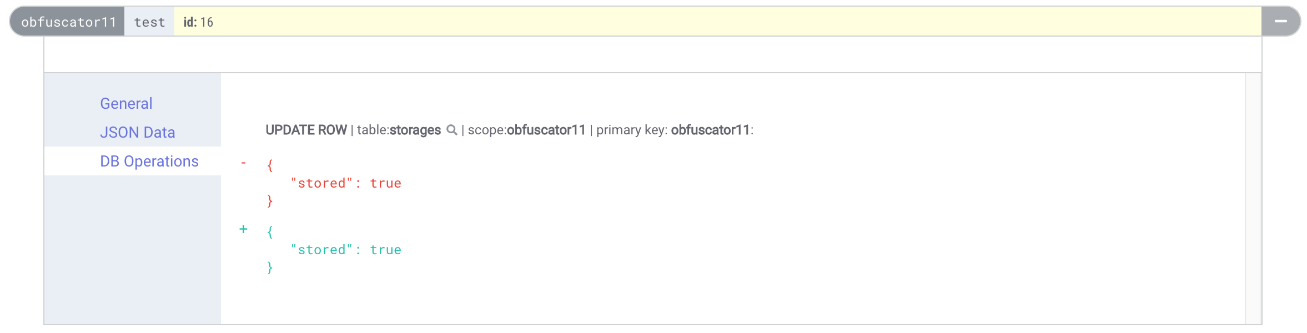The height and width of the screenshot is (333, 1307).
Task: Click the green closing brace of added row
Action: click(270, 268)
